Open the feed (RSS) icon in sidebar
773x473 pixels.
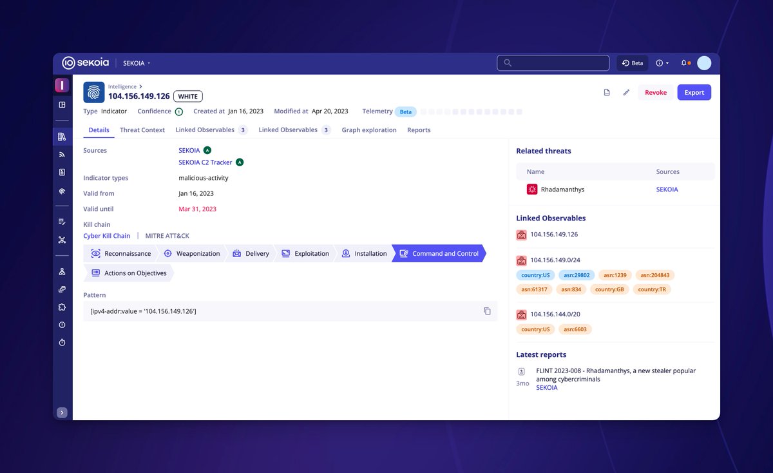click(62, 155)
